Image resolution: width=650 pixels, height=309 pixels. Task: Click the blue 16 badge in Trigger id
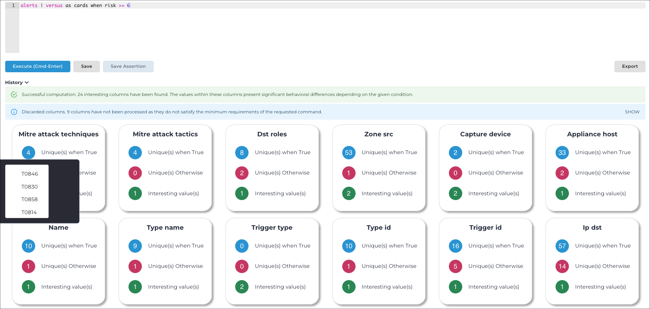tap(456, 246)
